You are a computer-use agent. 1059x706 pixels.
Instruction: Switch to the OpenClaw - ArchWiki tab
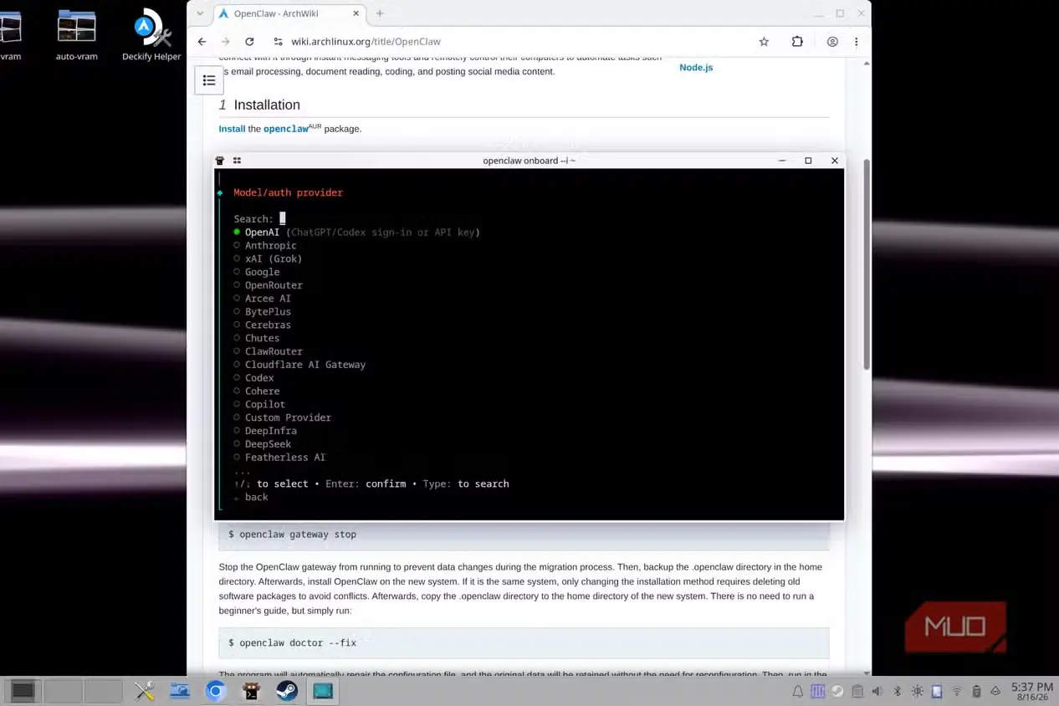coord(289,13)
